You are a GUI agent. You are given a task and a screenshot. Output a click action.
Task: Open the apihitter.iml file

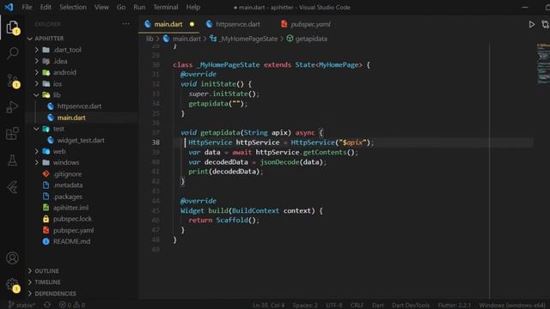click(x=70, y=208)
